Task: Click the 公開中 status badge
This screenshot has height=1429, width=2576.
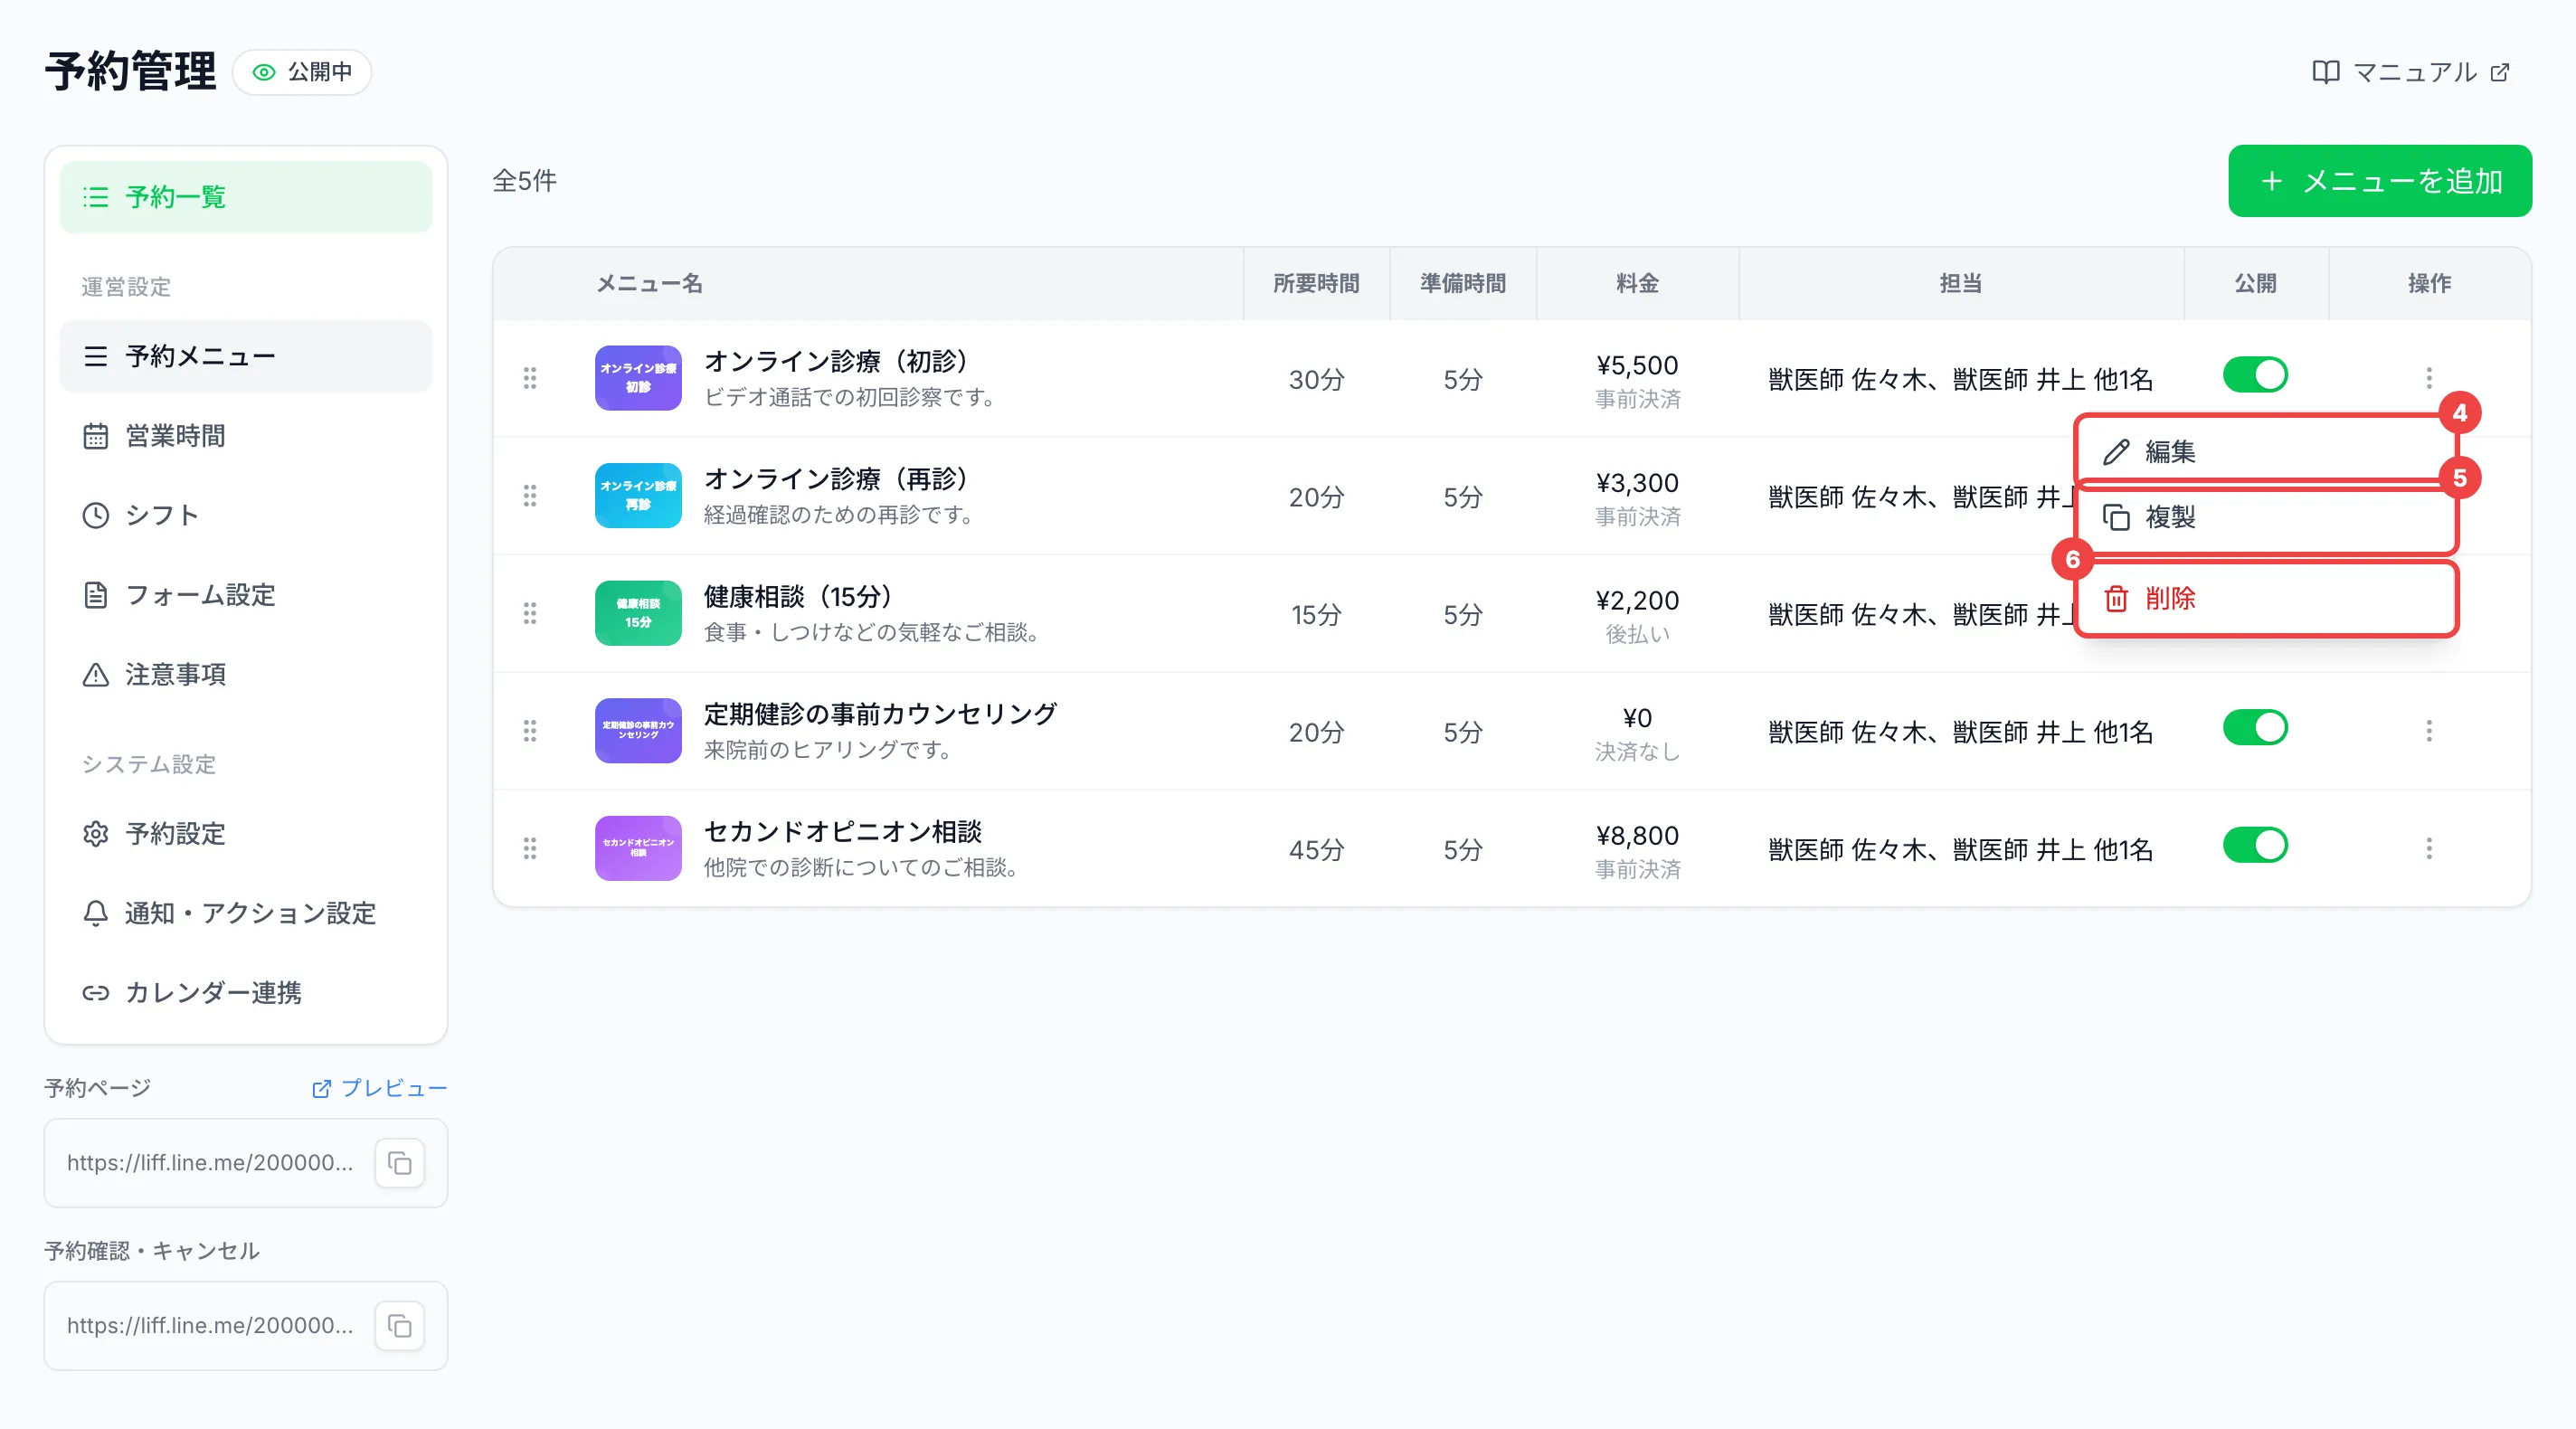Action: point(302,72)
